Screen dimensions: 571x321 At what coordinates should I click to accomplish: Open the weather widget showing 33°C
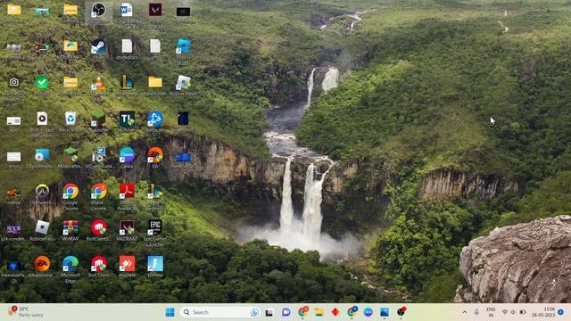(x=26, y=312)
